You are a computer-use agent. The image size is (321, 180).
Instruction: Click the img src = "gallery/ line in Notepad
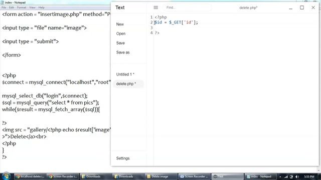click(56, 130)
